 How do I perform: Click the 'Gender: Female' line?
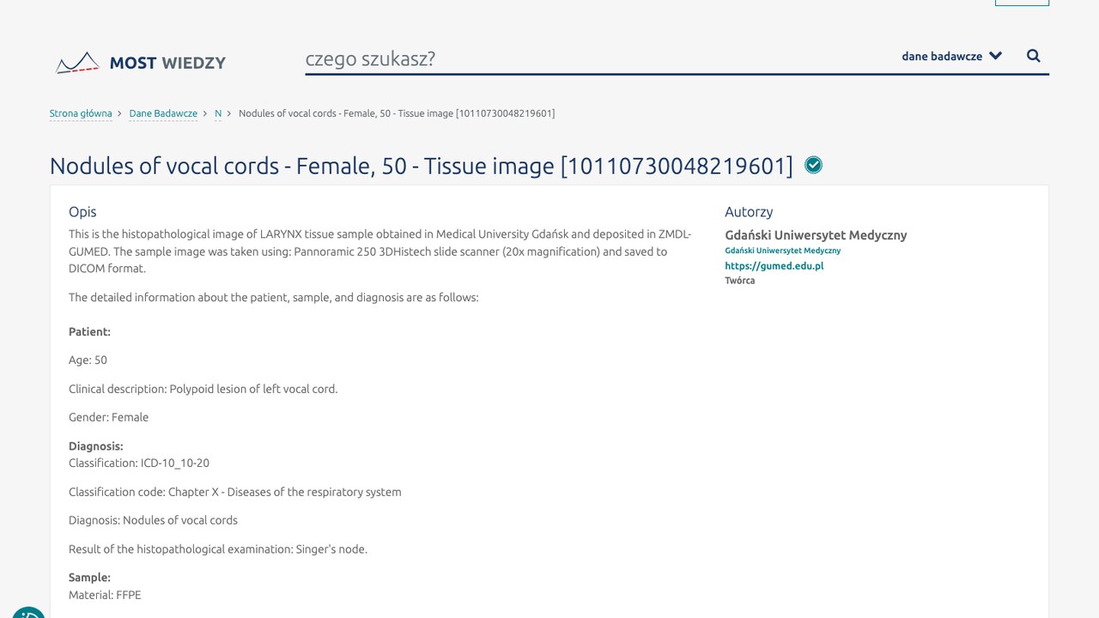coord(108,417)
